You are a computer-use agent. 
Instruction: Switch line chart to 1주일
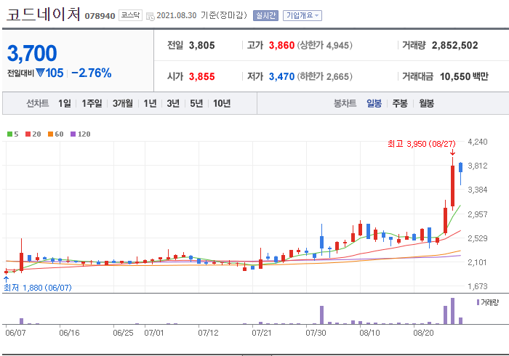point(92,103)
